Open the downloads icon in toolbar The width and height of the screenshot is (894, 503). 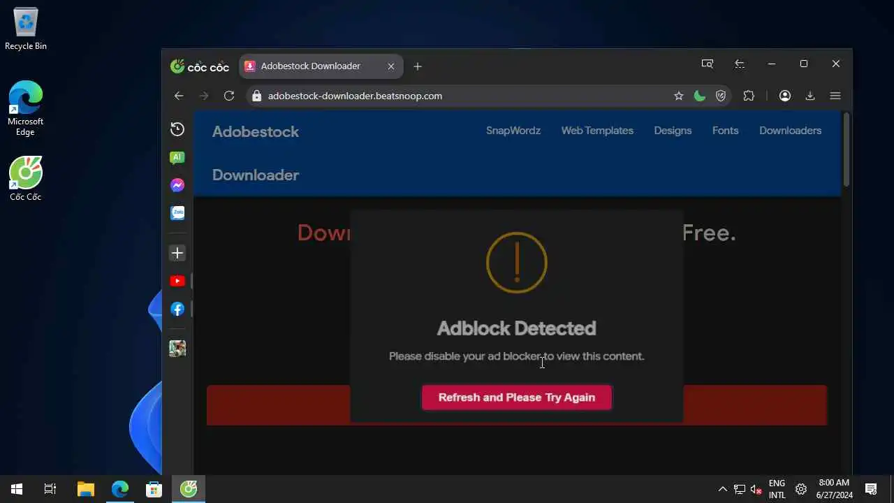(810, 96)
